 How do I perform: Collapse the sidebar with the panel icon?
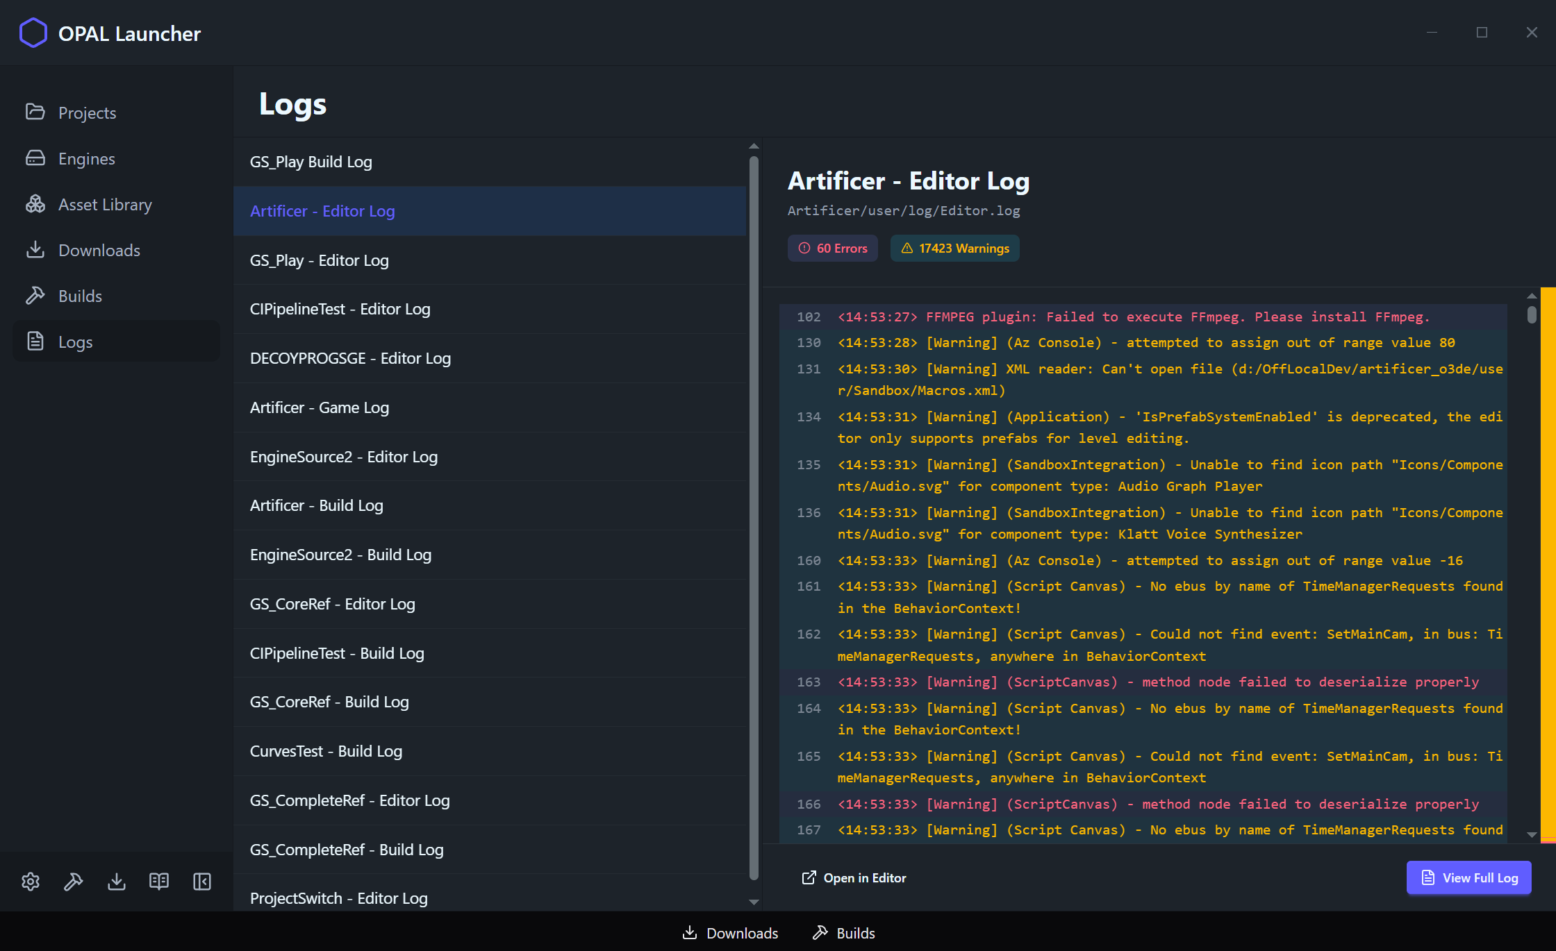pos(202,882)
